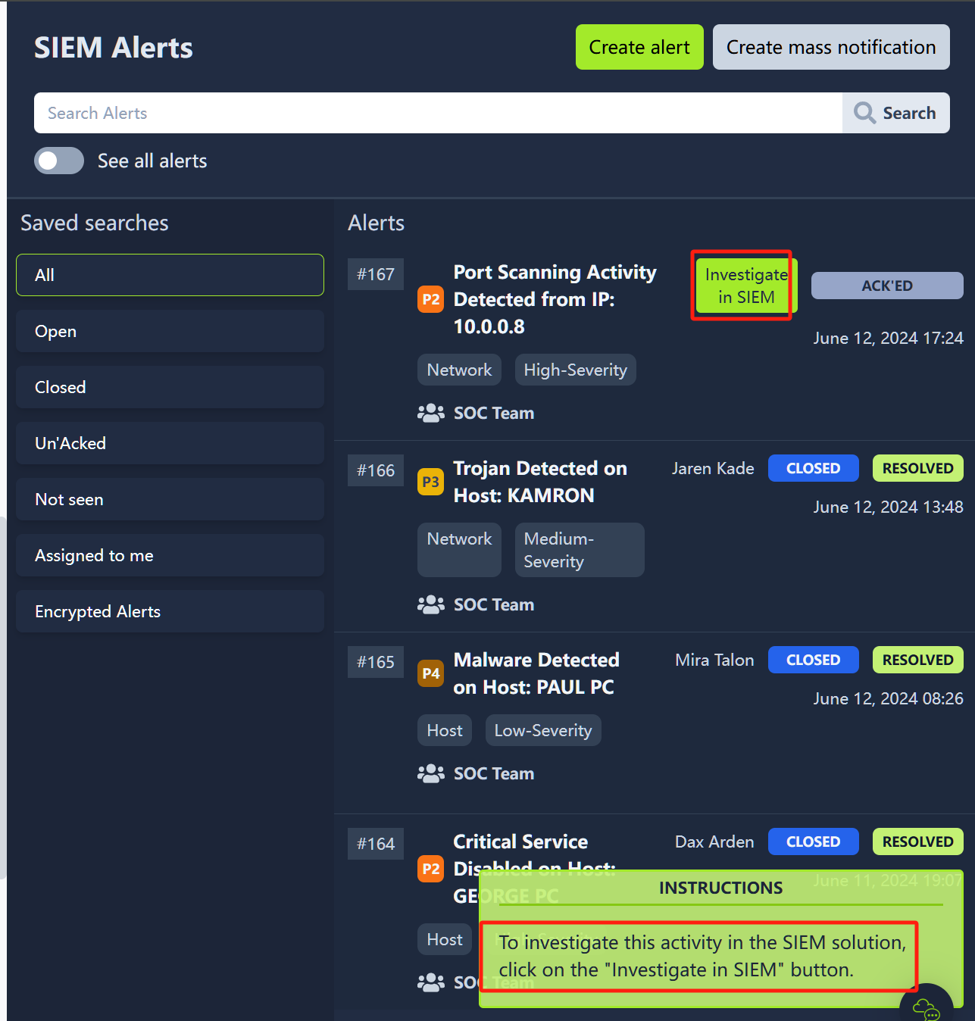Click the High-Severity tag
Viewport: 975px width, 1021px height.
575,370
